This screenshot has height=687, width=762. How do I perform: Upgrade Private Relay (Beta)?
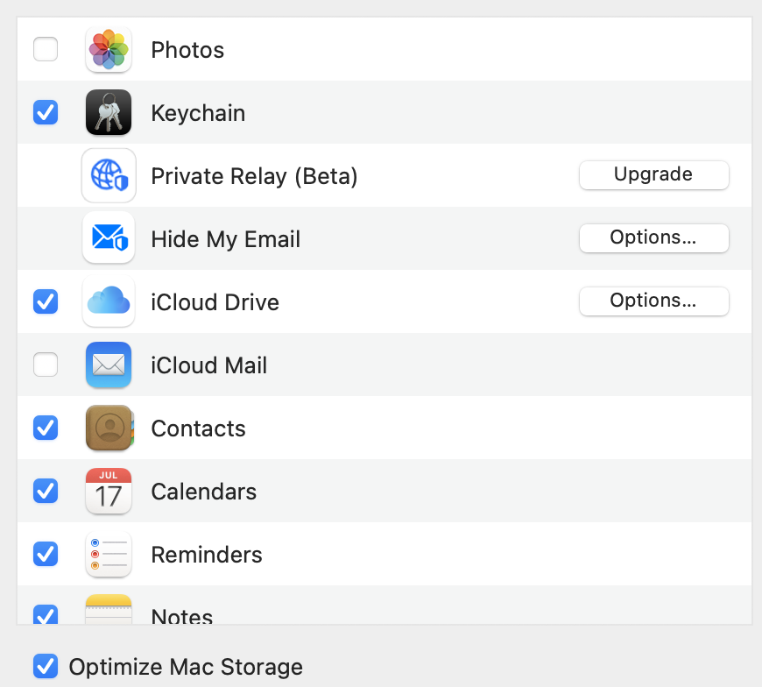click(653, 174)
